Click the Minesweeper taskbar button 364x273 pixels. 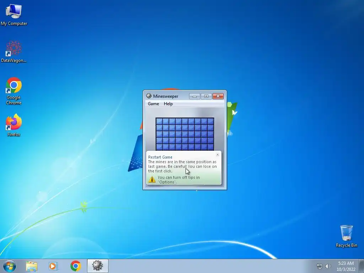[x=97, y=266]
